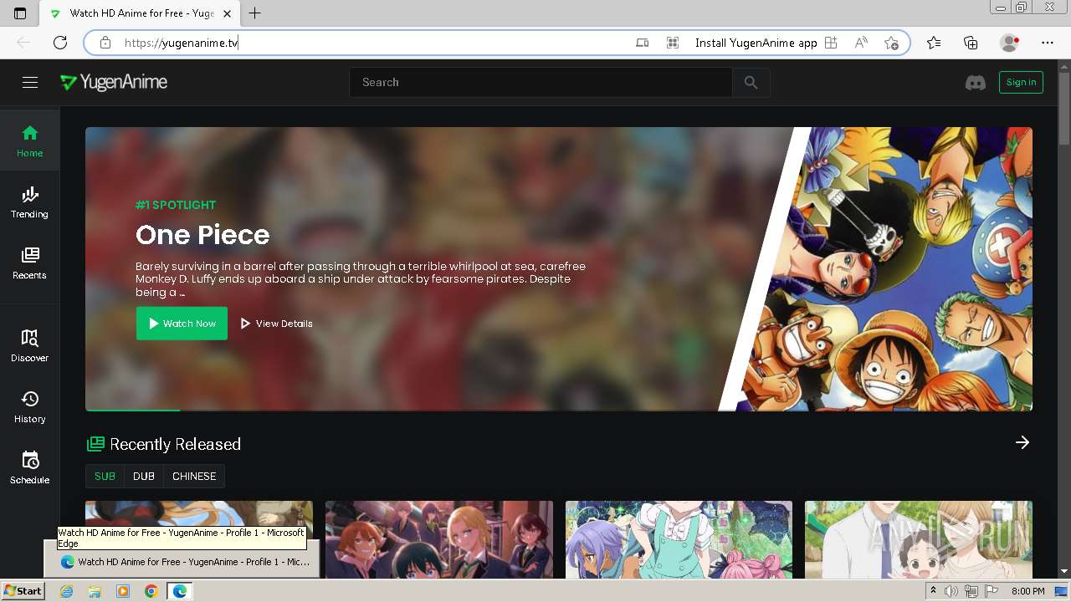Viewport: 1071px width, 602px height.
Task: Add this page to favorites
Action: pyautogui.click(x=891, y=43)
